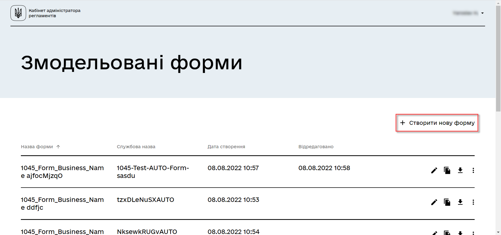Click the sort arrow next to Назва форми
The width and height of the screenshot is (501, 235).
click(58, 147)
